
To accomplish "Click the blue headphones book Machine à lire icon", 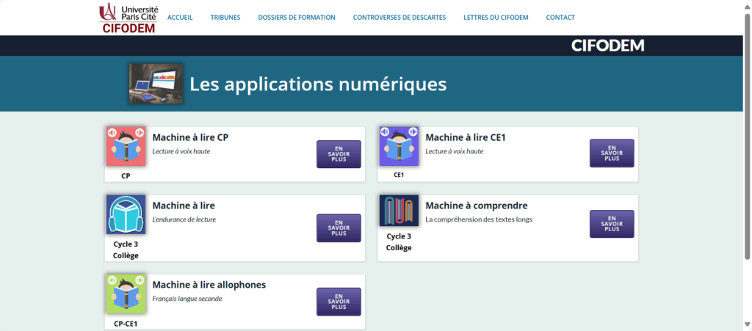I will 126,214.
